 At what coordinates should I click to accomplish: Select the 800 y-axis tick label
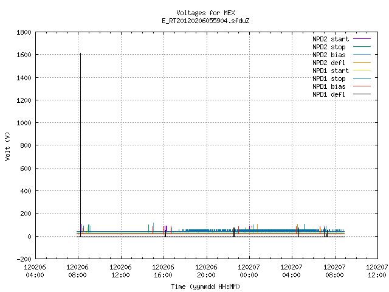pyautogui.click(x=26, y=145)
